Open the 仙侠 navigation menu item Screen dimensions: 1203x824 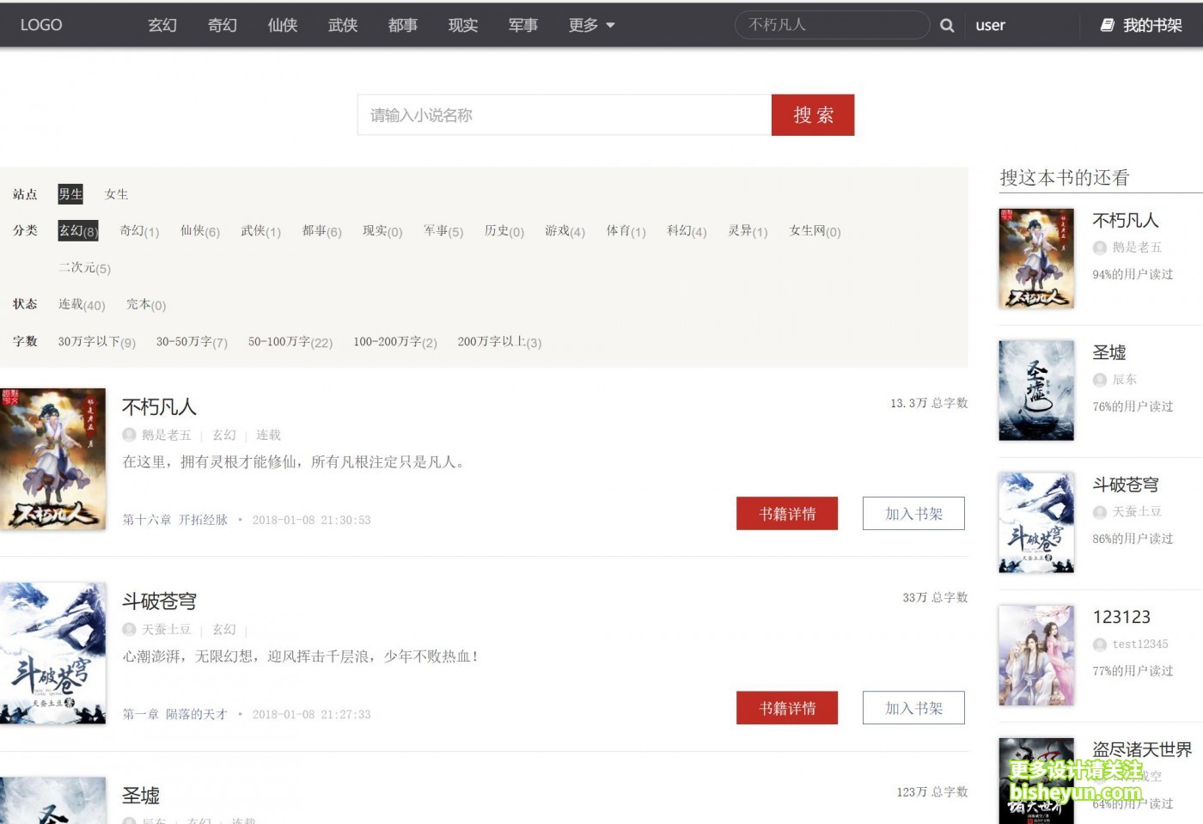pos(283,25)
